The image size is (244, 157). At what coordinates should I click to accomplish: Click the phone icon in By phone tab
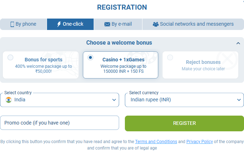click(12, 24)
